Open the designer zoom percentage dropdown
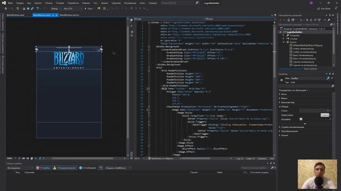Viewport: 341px width, 191px height. [11, 158]
